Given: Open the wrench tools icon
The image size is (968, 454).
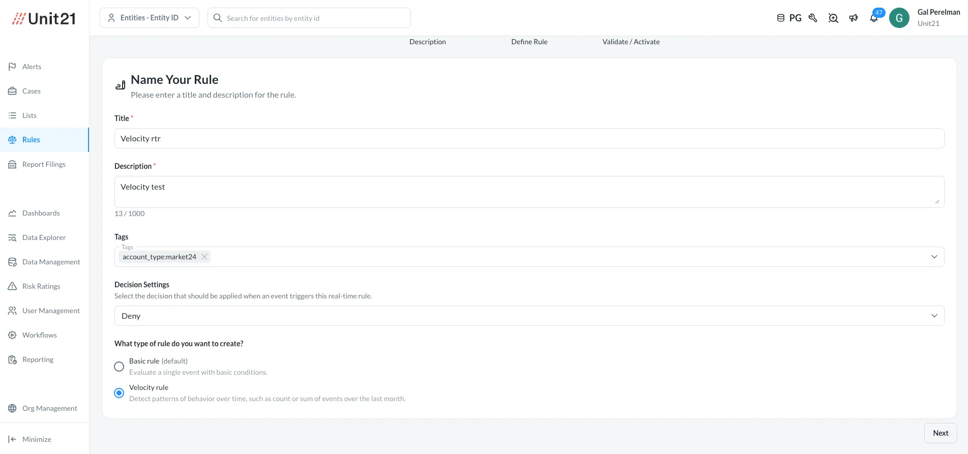Looking at the screenshot, I should tap(813, 18).
